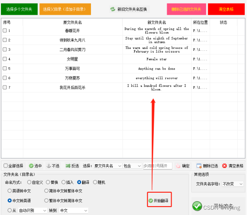
Task: Choose 简体中文转繁体中文 option
Action: 46,191
